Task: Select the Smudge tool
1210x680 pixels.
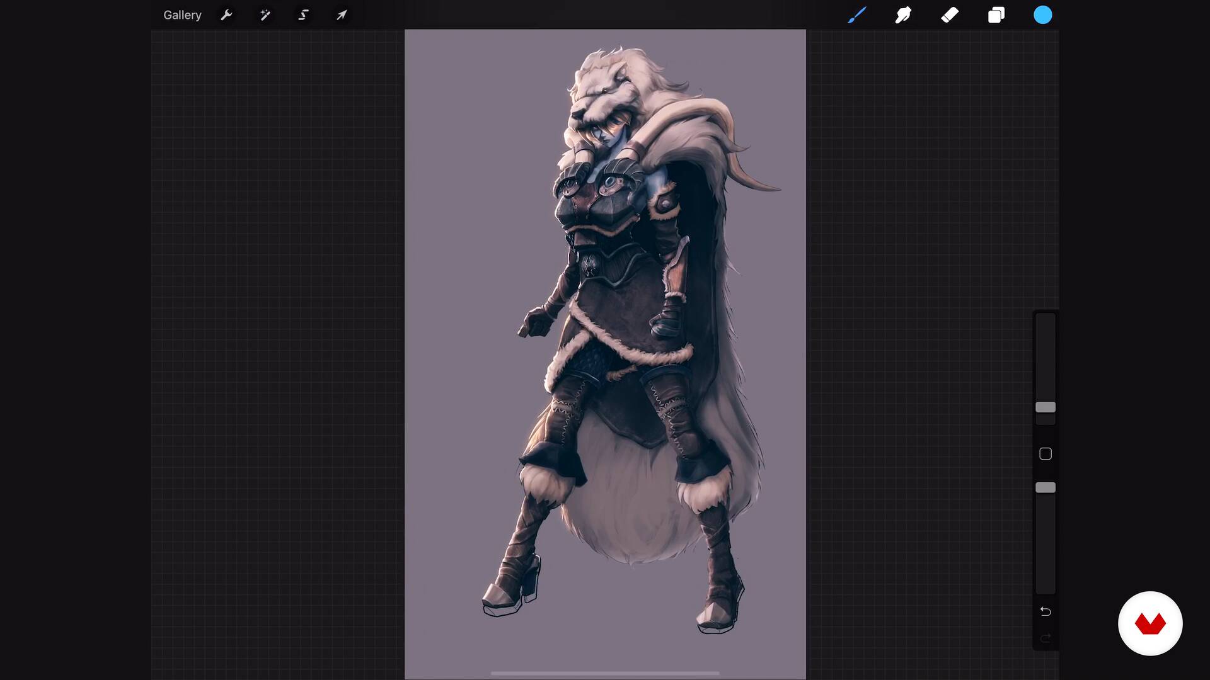Action: coord(903,15)
